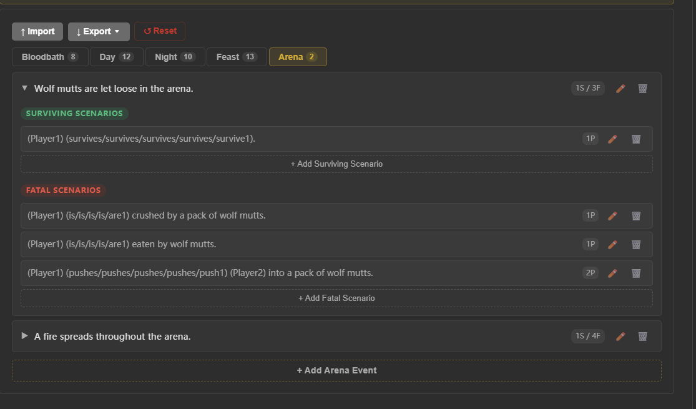
Task: Click the Import button
Action: (37, 31)
